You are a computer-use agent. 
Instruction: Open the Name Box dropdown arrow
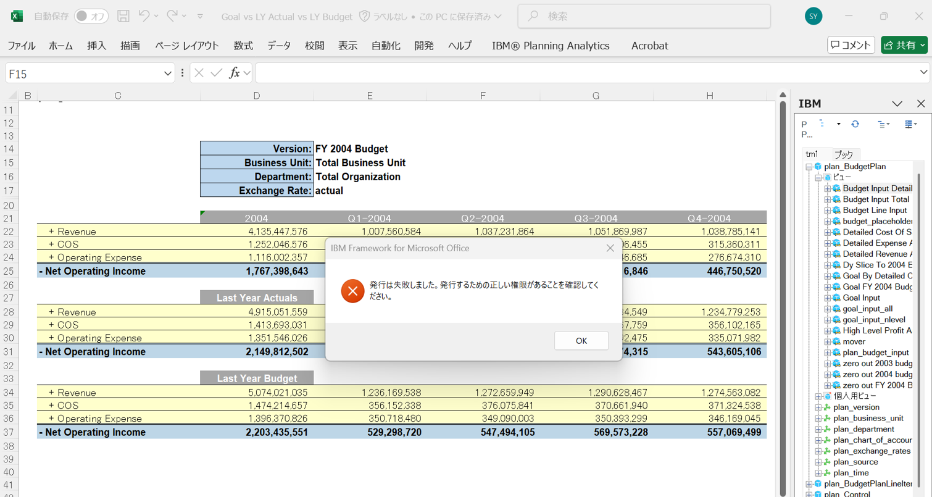[x=168, y=73]
